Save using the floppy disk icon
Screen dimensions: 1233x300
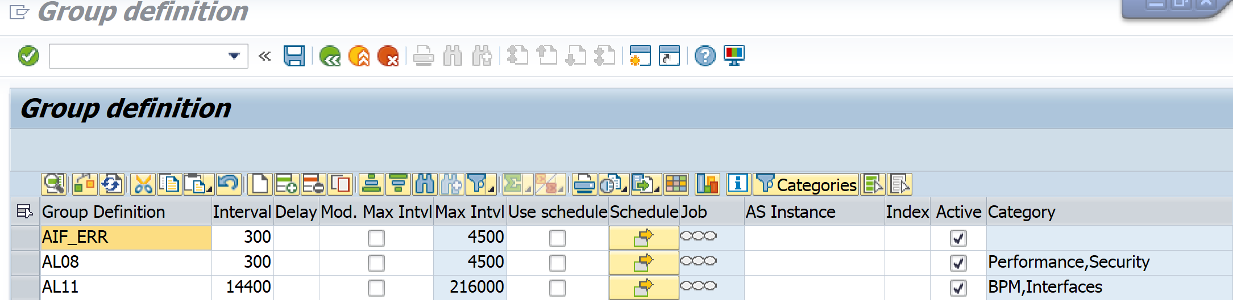tap(294, 56)
